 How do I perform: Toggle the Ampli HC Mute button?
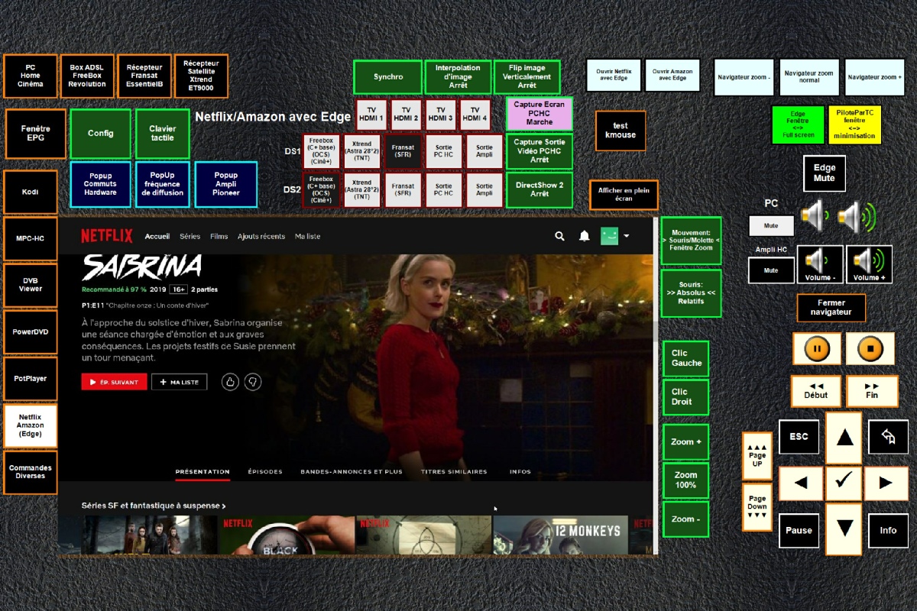tap(771, 270)
